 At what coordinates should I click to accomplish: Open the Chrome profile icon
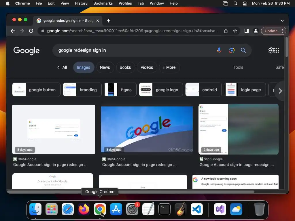click(x=256, y=31)
